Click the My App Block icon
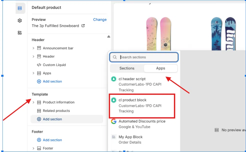This screenshot has height=152, width=246. (x=114, y=137)
